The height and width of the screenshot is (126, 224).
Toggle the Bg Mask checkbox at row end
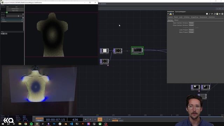23,14
